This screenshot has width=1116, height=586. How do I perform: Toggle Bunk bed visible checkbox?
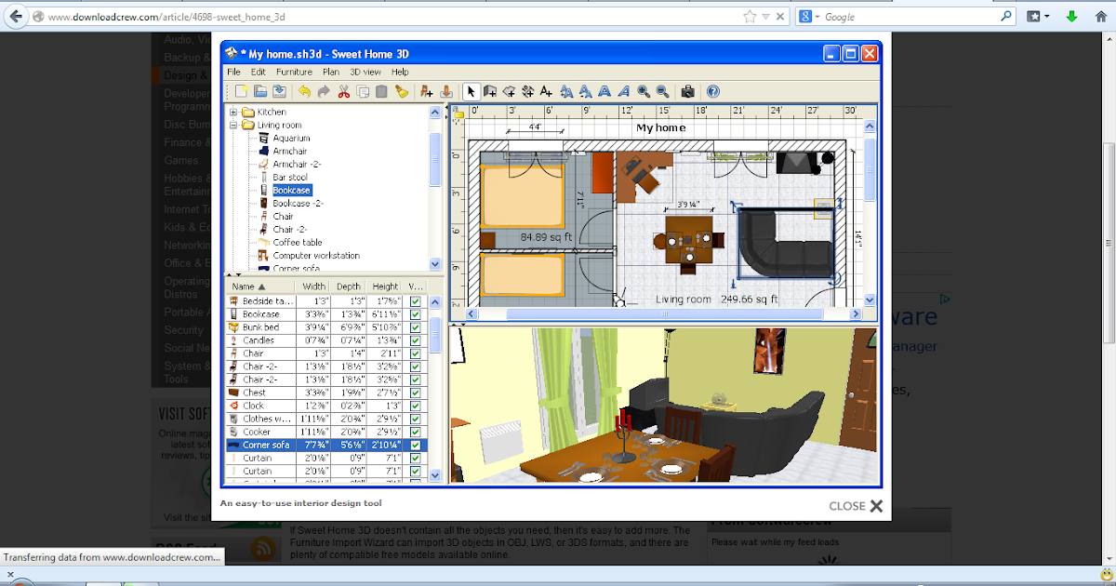[416, 327]
